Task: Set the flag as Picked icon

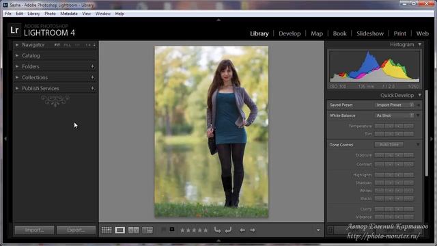Action: 164,230
